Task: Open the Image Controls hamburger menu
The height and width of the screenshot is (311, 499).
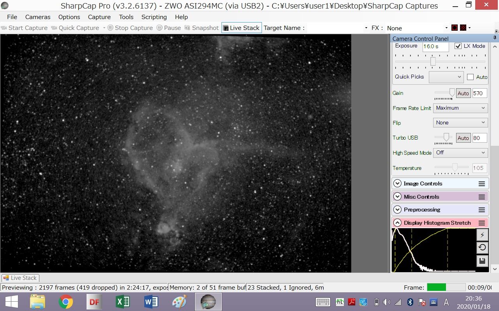Action: tap(482, 184)
